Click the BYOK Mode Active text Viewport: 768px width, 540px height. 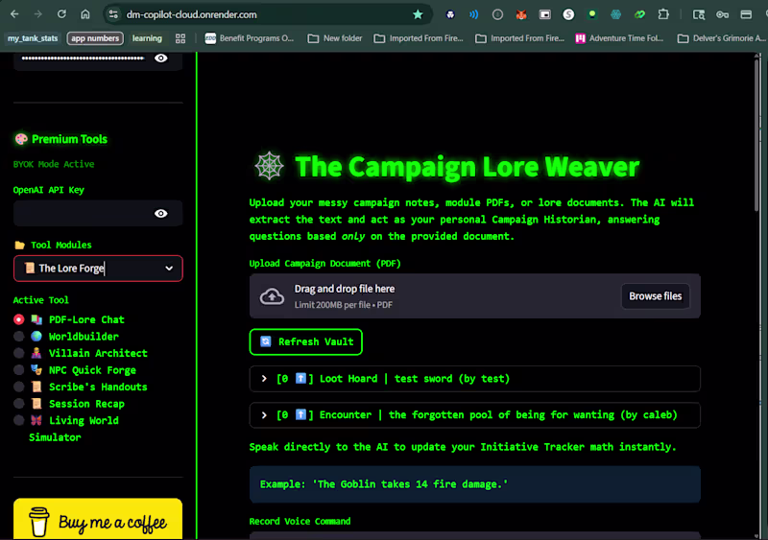tap(54, 164)
